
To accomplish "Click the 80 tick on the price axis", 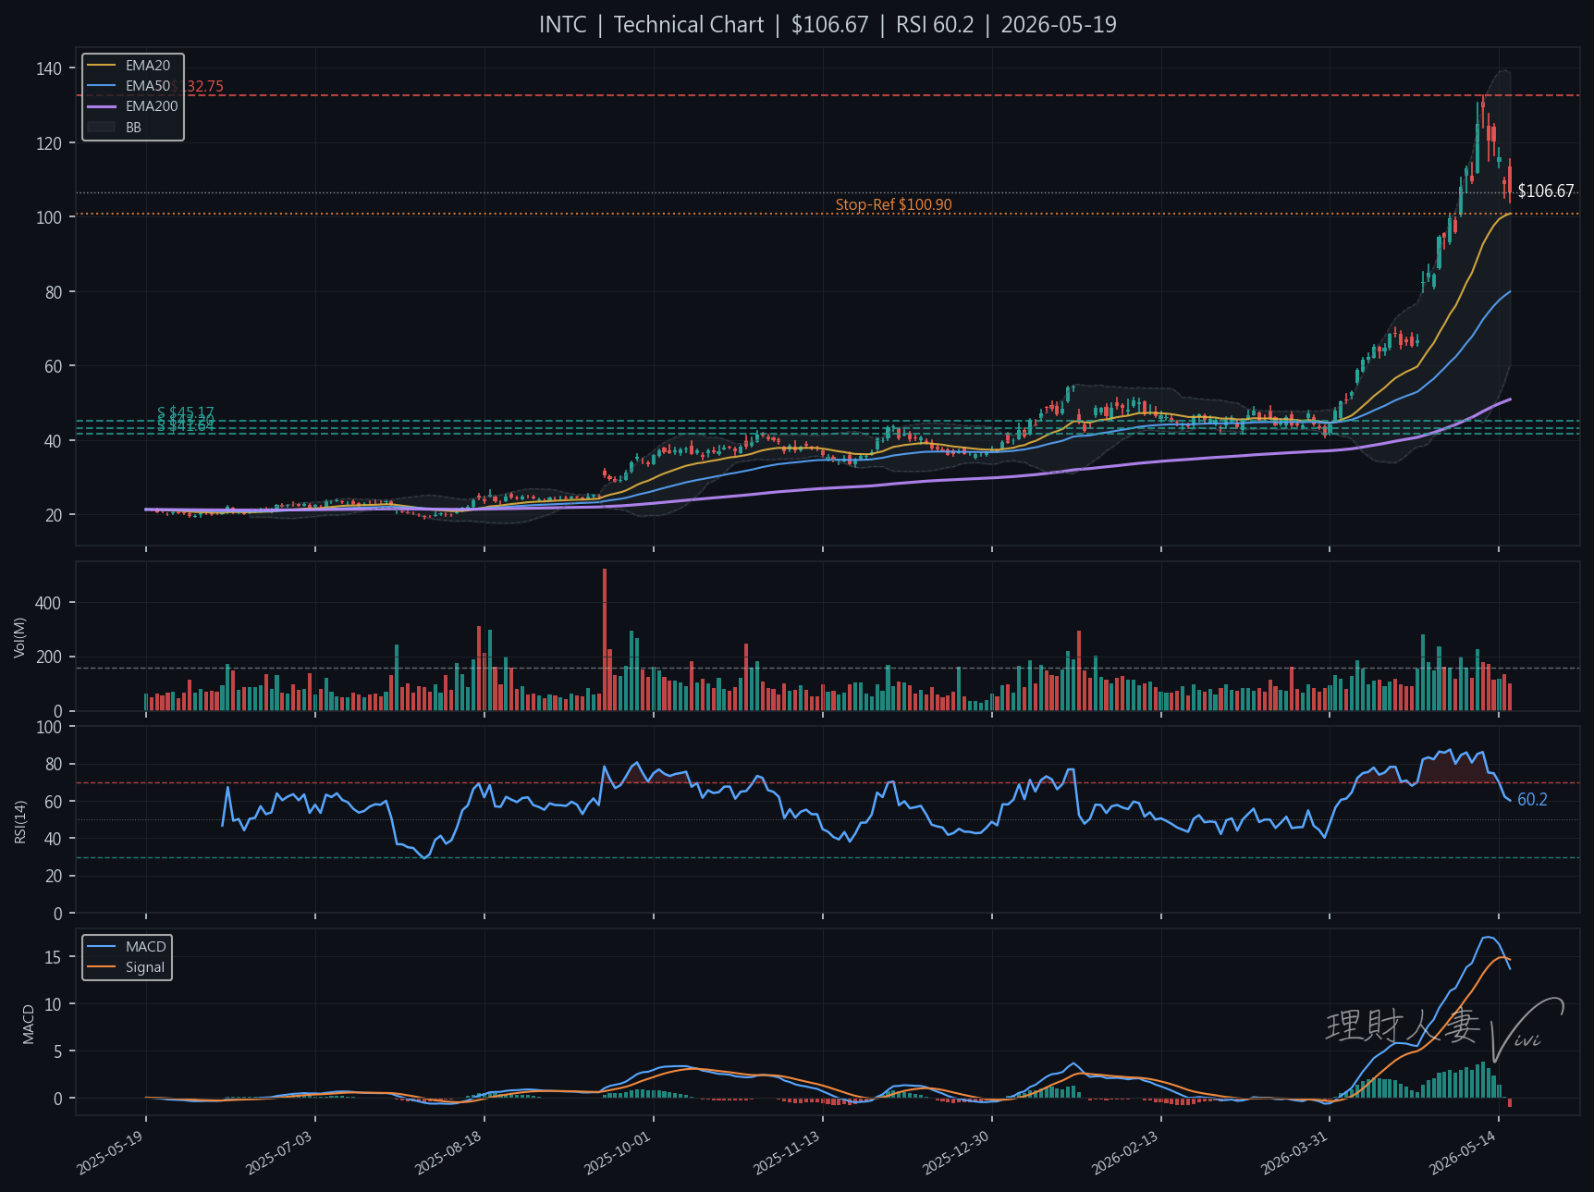I will tap(54, 292).
